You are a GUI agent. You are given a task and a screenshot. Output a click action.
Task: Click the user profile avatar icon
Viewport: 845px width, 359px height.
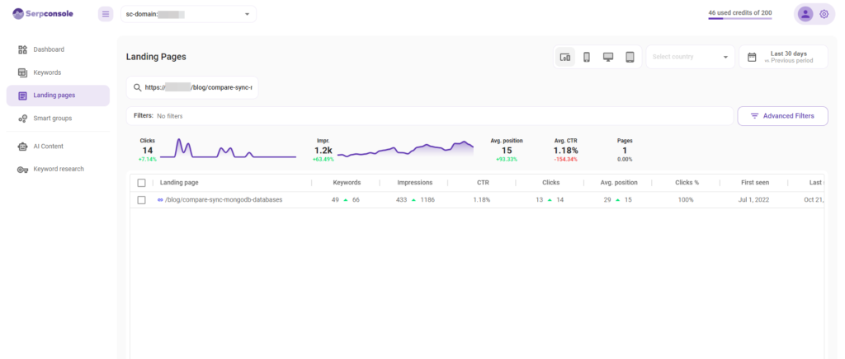click(805, 14)
